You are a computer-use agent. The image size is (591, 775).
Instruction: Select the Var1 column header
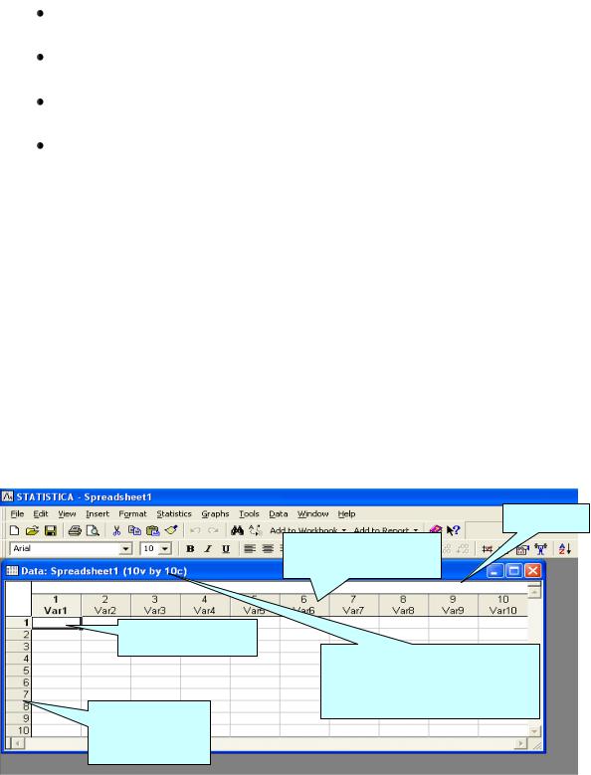coord(56,605)
